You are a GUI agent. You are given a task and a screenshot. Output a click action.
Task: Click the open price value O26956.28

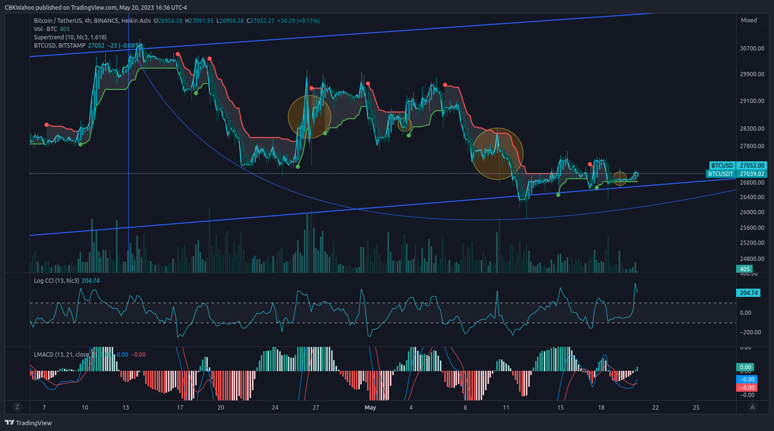pos(168,21)
